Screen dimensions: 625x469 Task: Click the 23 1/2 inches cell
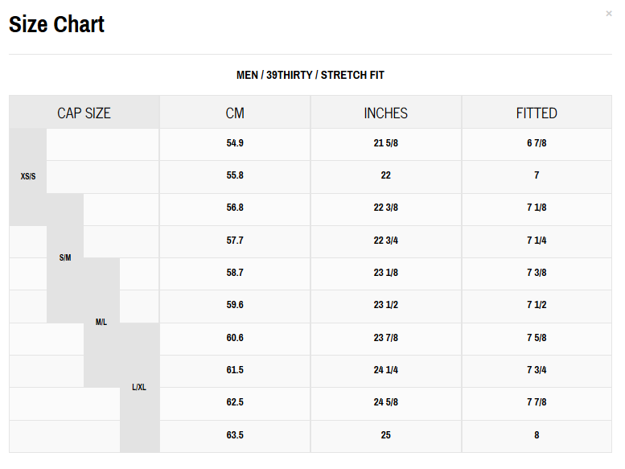386,305
